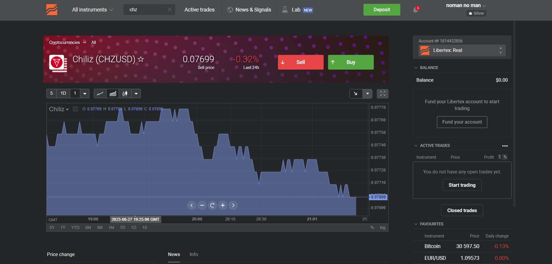
Task: Click the Libertex orange logo
Action: 52,9
